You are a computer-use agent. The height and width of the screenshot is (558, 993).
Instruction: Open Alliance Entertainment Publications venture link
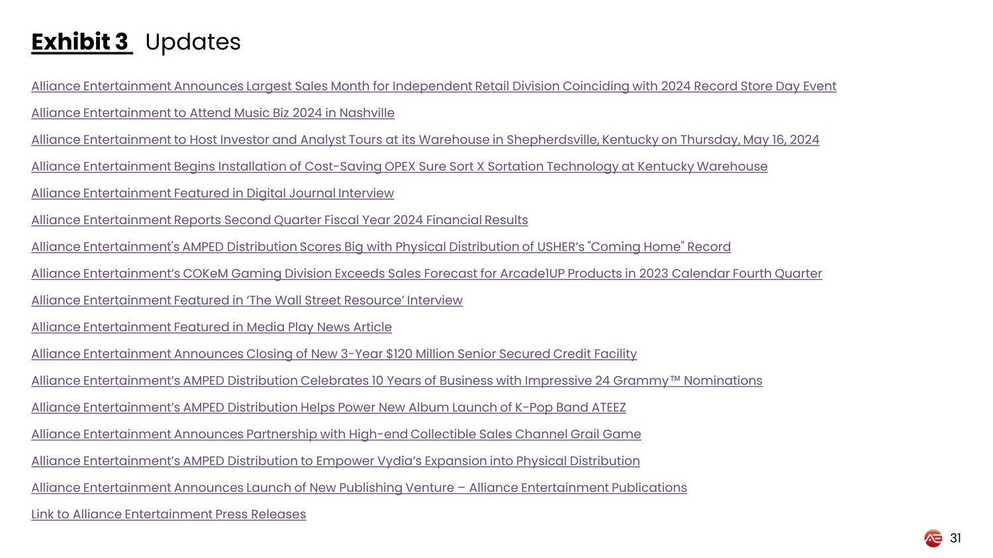(359, 488)
